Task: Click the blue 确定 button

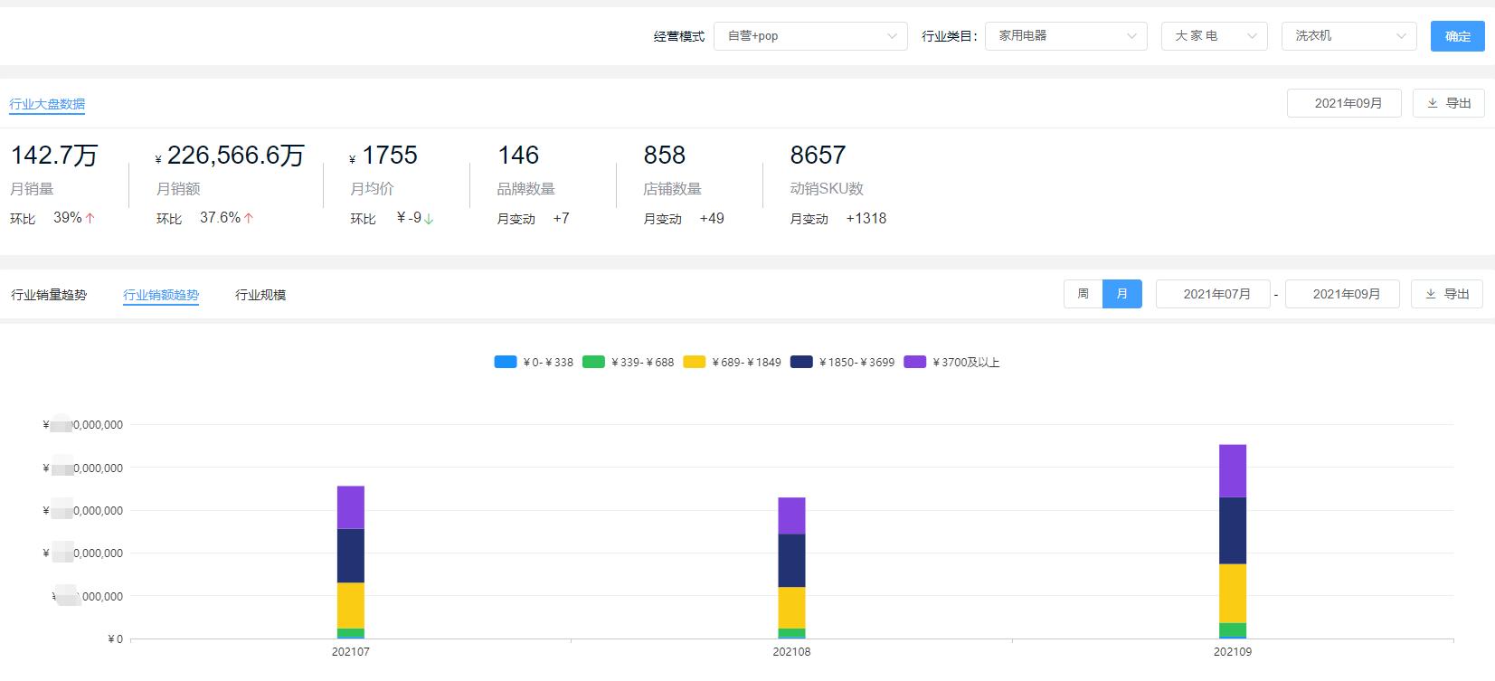Action: pos(1457,36)
